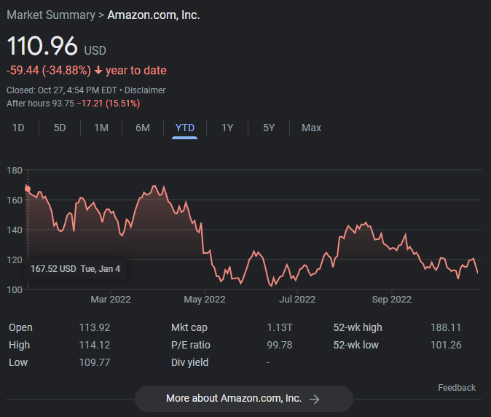The height and width of the screenshot is (417, 491).
Task: Click the 167.52 USD tooltip box
Action: (76, 268)
